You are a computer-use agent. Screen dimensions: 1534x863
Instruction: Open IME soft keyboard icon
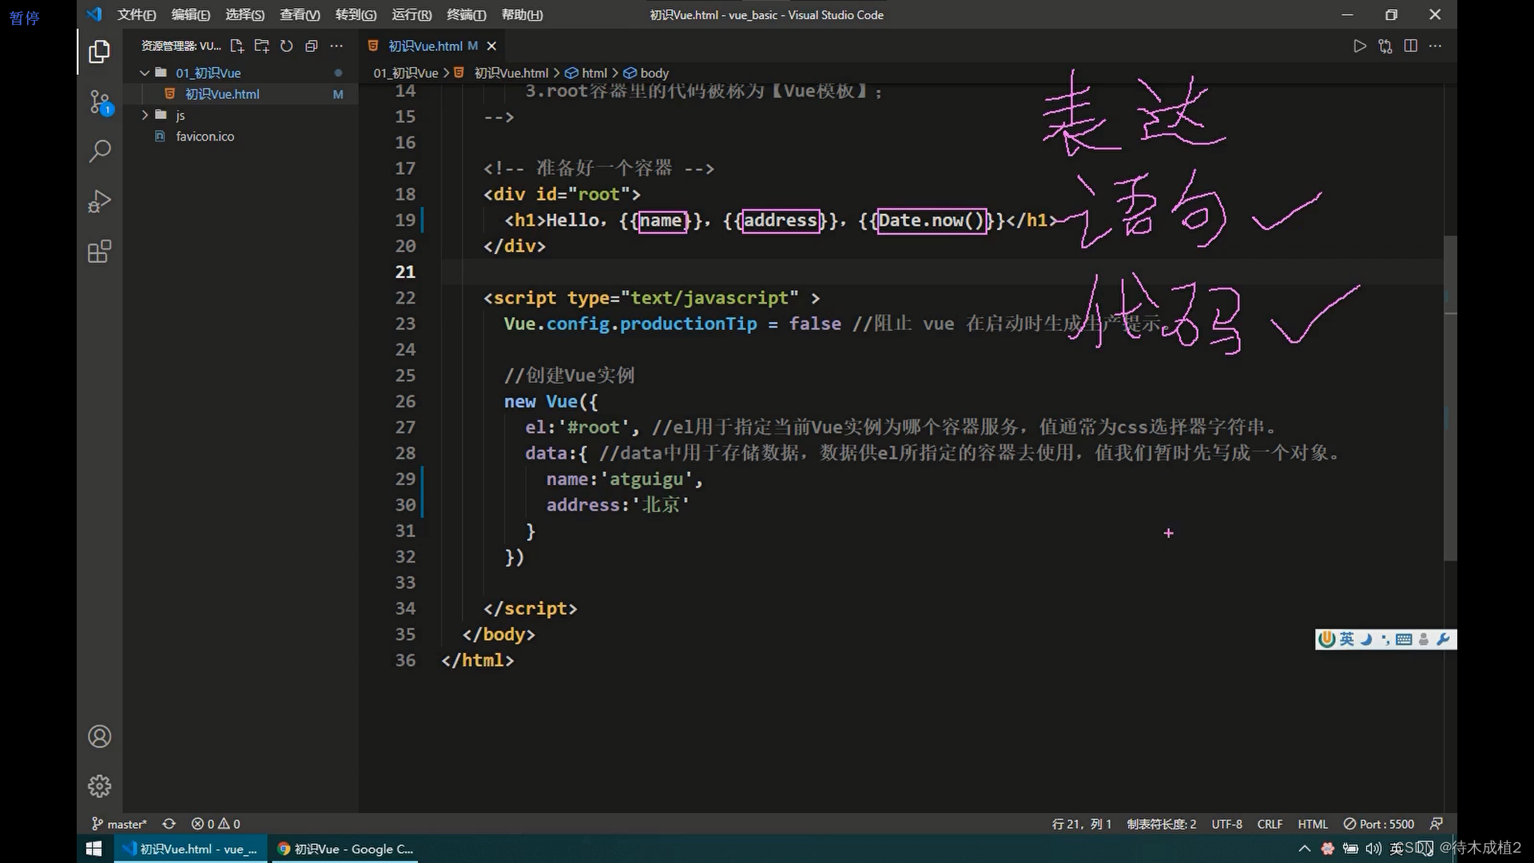(x=1404, y=639)
